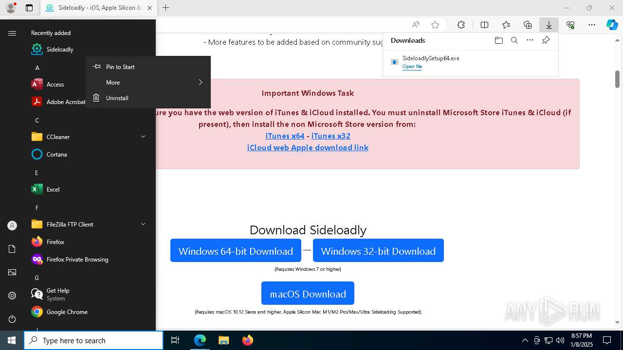623x350 pixels.
Task: Click the macOS Download button
Action: 308,293
